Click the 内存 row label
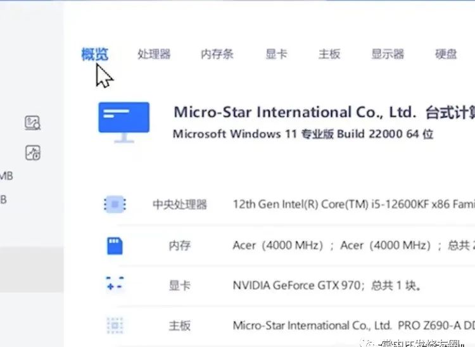This screenshot has width=475, height=347. (180, 245)
